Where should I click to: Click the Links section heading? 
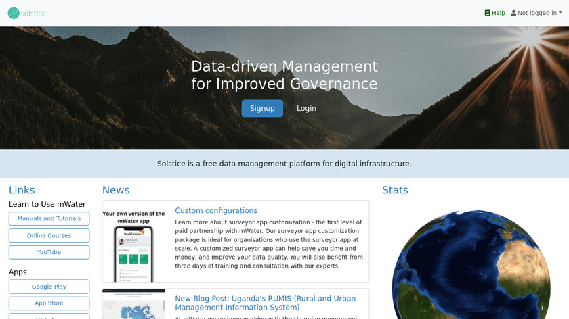(x=22, y=190)
